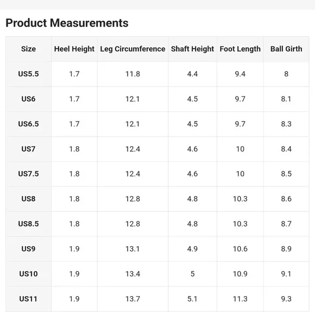Select the Shaft Height column header
The image size is (315, 314).
point(192,49)
